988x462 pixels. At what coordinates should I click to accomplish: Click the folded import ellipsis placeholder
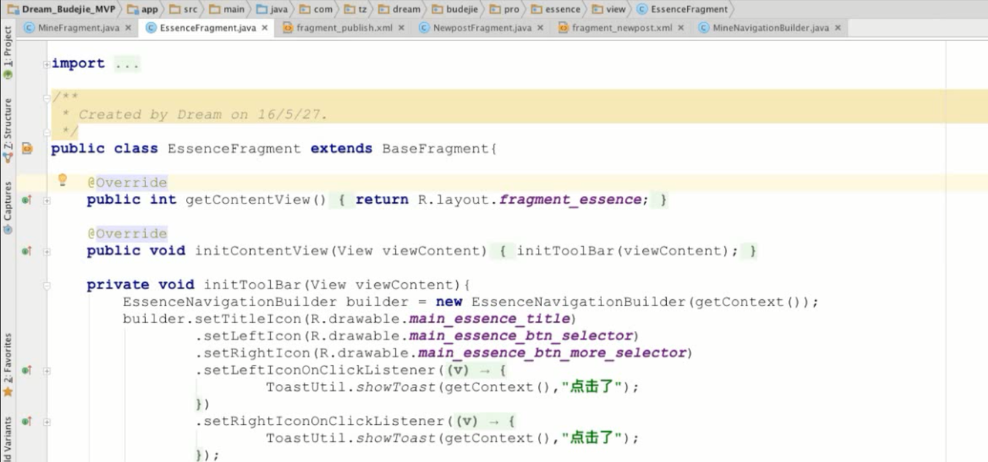[x=127, y=64]
